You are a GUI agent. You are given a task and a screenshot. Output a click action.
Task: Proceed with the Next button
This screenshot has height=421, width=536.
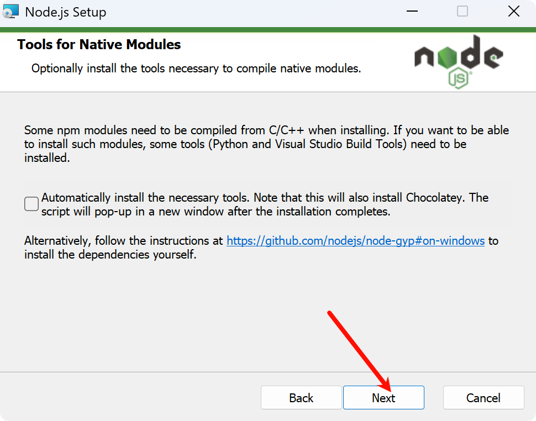[x=383, y=398]
